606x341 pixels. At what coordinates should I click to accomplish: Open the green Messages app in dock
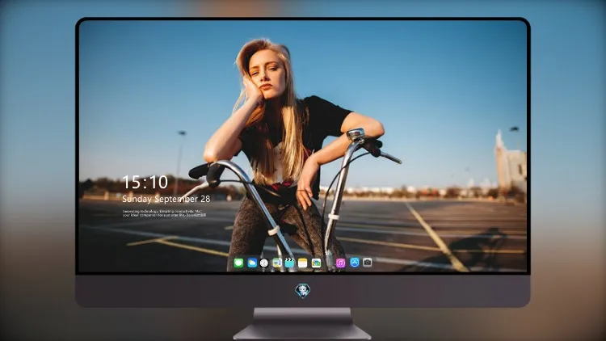[x=238, y=263]
